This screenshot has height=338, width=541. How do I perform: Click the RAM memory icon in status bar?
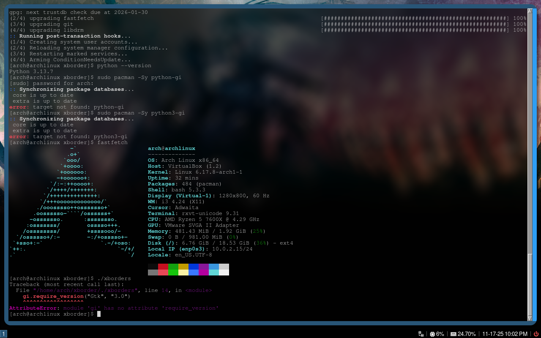454,334
